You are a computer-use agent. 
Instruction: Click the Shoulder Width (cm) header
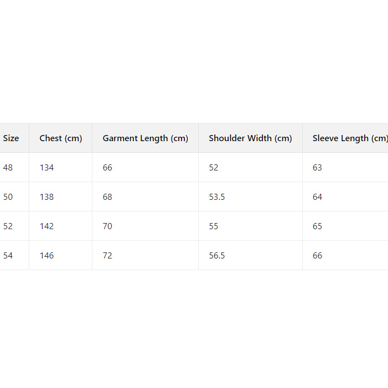pyautogui.click(x=250, y=138)
